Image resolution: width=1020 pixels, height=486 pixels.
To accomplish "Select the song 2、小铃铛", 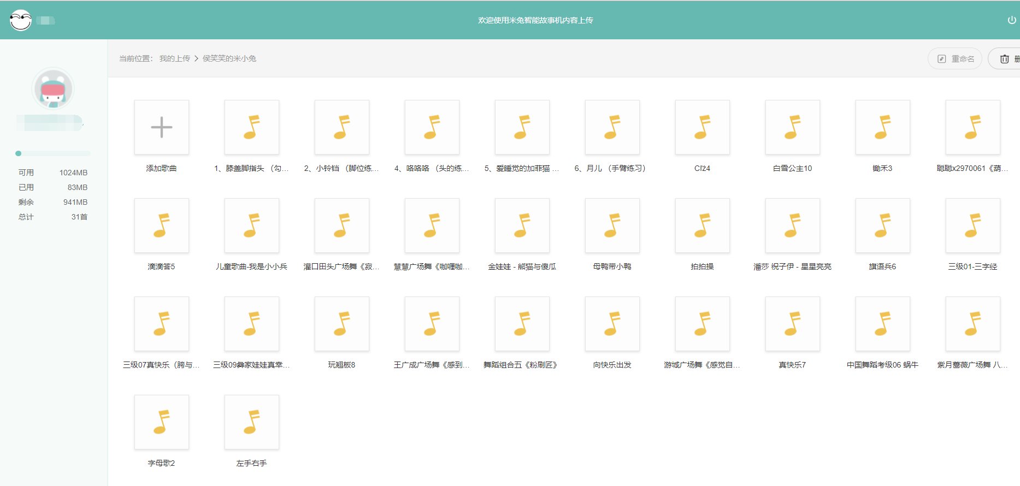I will [342, 127].
